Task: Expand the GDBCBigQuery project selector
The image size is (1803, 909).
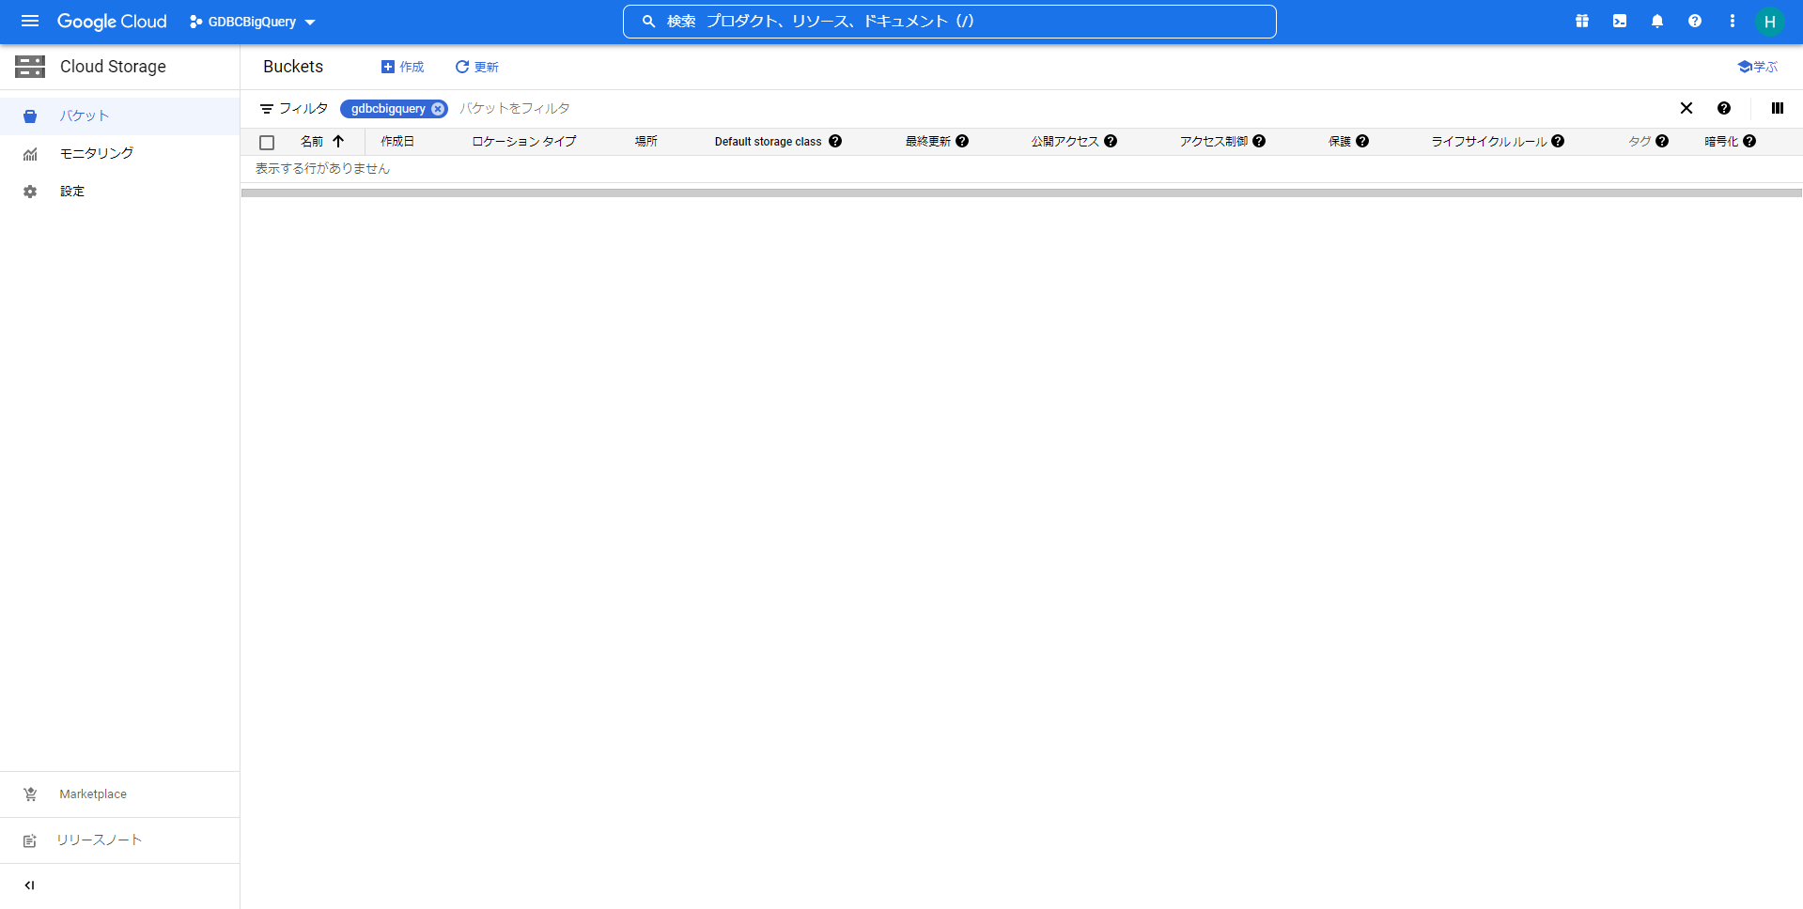Action: (x=252, y=22)
